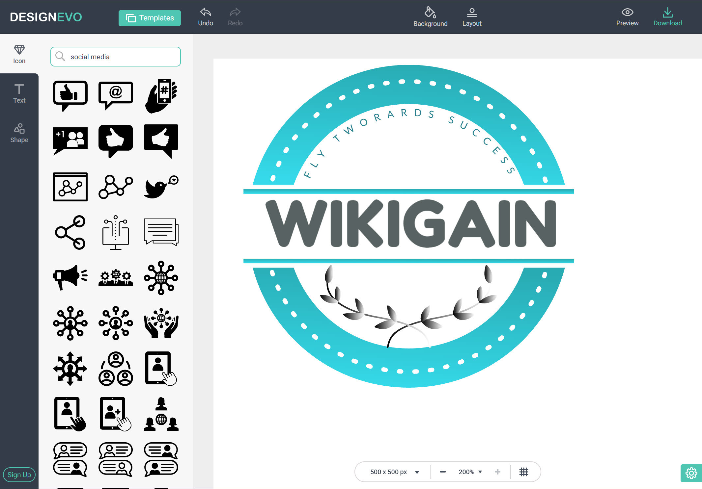702x489 pixels.
Task: Choose the hands holding globe network icon
Action: (161, 323)
